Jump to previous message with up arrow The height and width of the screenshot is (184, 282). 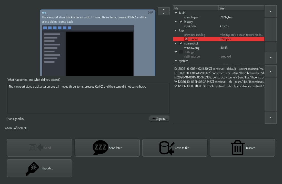click(164, 9)
